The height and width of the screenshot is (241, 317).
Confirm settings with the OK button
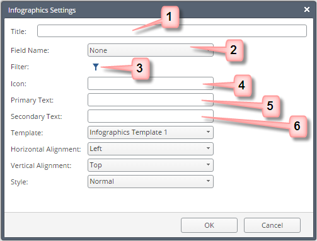point(209,225)
